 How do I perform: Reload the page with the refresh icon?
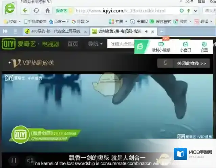pyautogui.click(x=36, y=10)
